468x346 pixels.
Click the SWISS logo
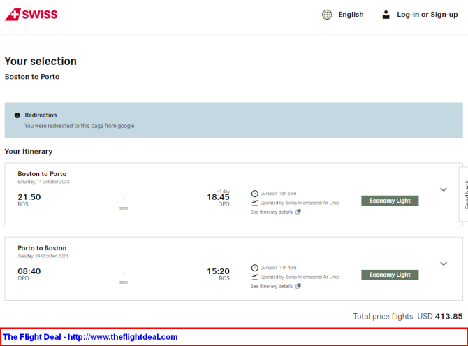31,15
